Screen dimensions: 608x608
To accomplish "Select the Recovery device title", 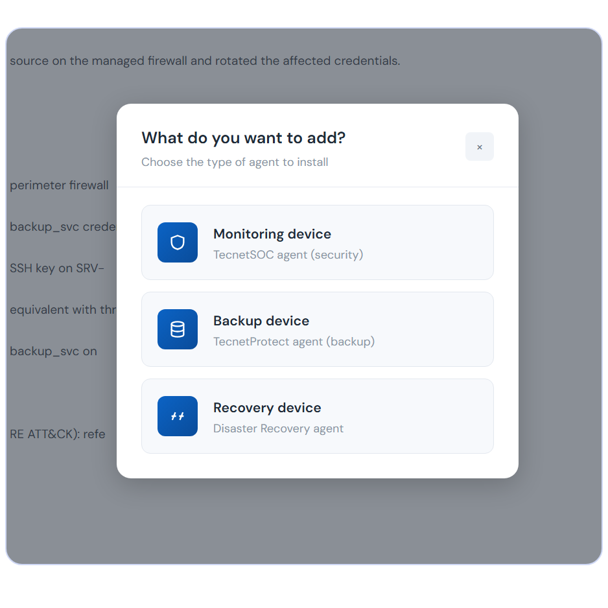I will [267, 408].
